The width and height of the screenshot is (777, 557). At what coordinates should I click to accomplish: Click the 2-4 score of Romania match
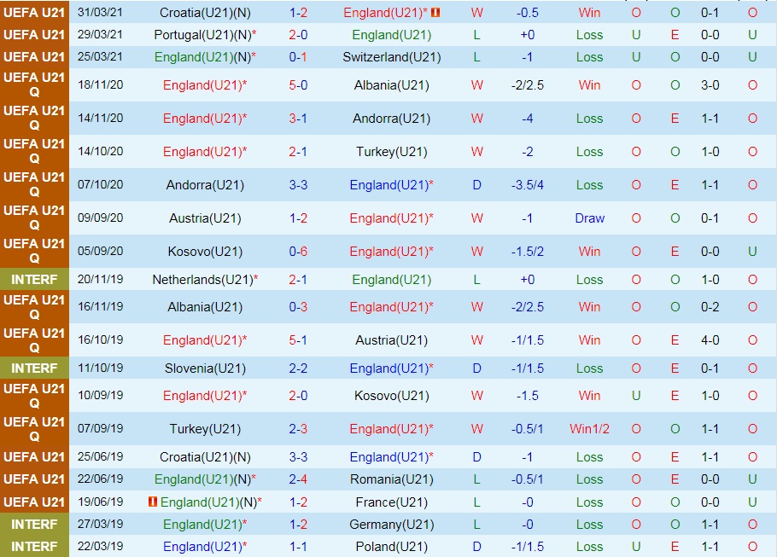(298, 479)
